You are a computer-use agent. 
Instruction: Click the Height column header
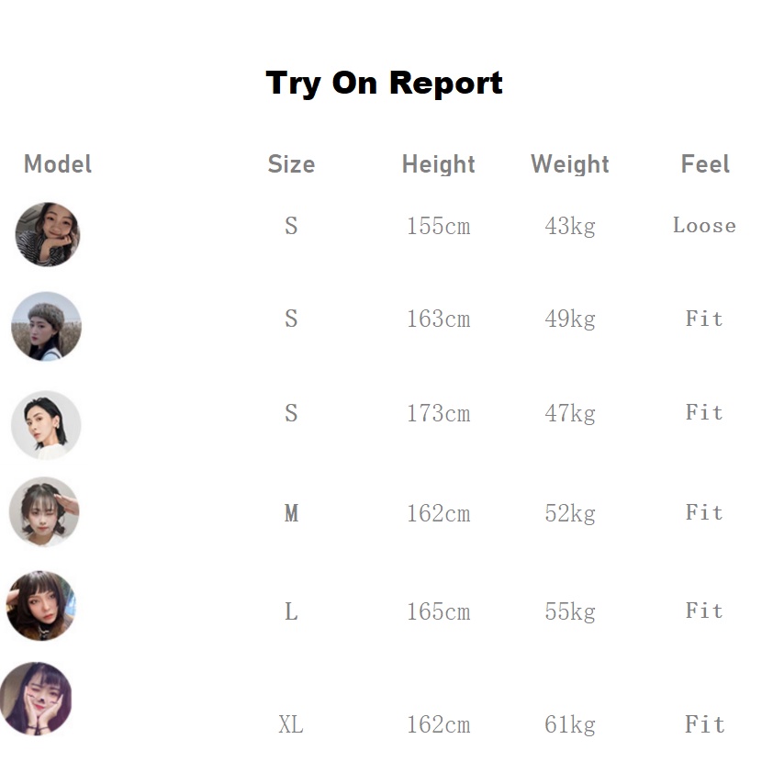pos(439,164)
